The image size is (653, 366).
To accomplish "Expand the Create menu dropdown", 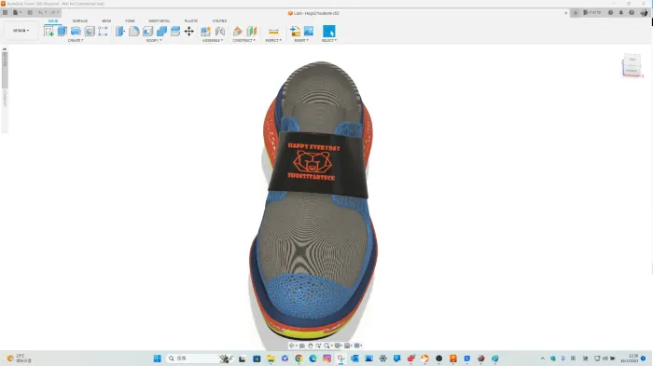I will [76, 40].
